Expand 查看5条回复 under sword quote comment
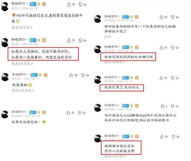Screen dimensions: 191x161 click(x=22, y=63)
